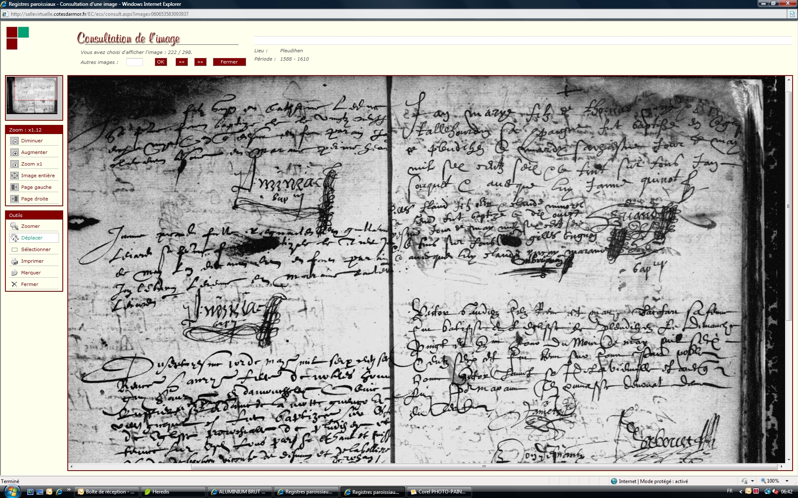Click the Augmenter zoom-in icon
Viewport: 798px width, 498px height.
click(15, 153)
